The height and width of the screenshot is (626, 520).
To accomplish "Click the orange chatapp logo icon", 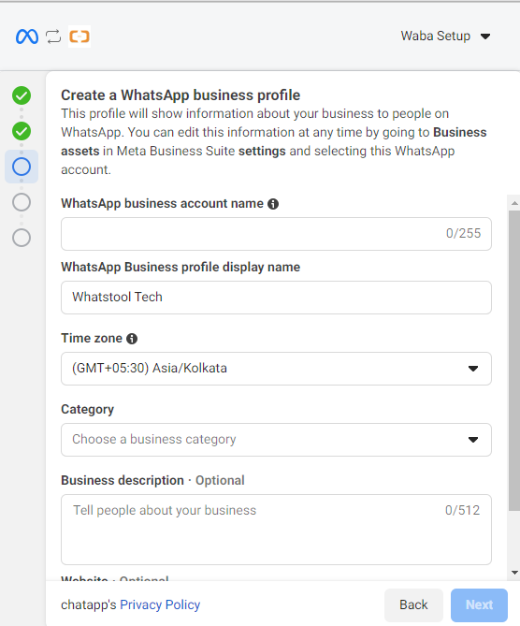I will click(x=79, y=36).
